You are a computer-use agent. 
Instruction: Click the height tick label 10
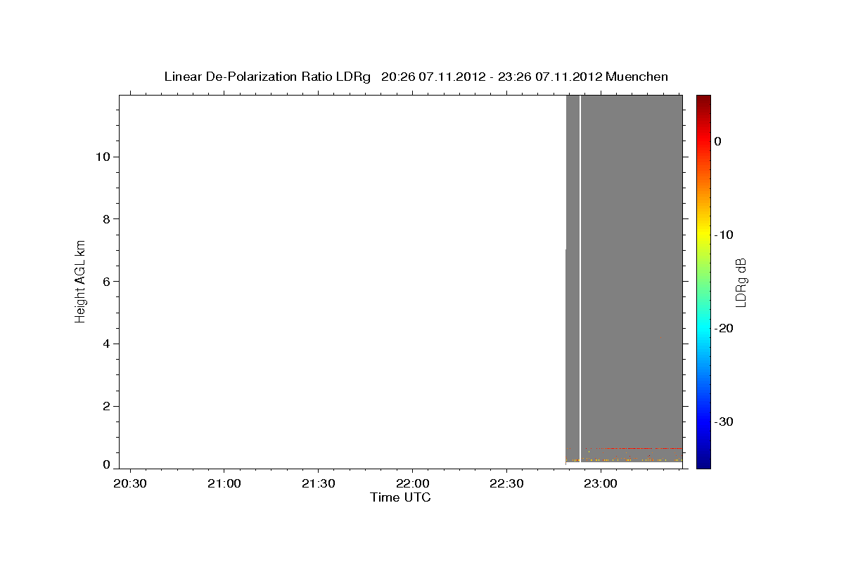pyautogui.click(x=103, y=157)
